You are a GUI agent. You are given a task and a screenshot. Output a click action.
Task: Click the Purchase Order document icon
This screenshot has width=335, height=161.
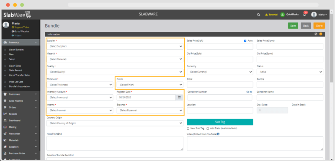coord(5,153)
